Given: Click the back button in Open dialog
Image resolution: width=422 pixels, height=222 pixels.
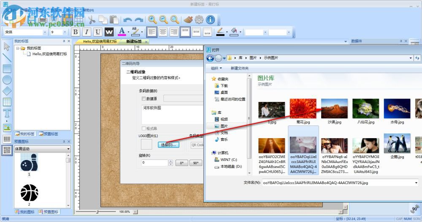Looking at the screenshot, I should [210, 58].
